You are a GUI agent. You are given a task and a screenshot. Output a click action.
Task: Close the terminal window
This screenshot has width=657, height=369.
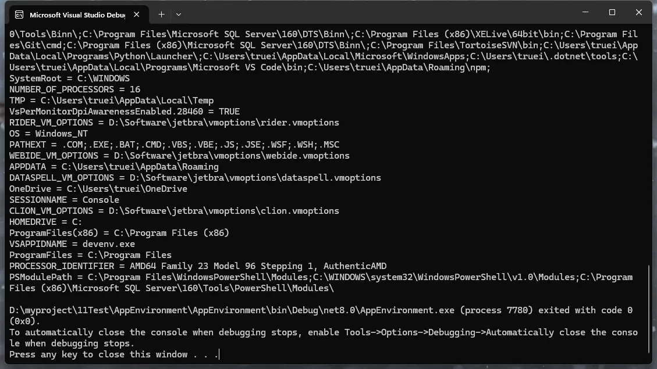click(639, 12)
